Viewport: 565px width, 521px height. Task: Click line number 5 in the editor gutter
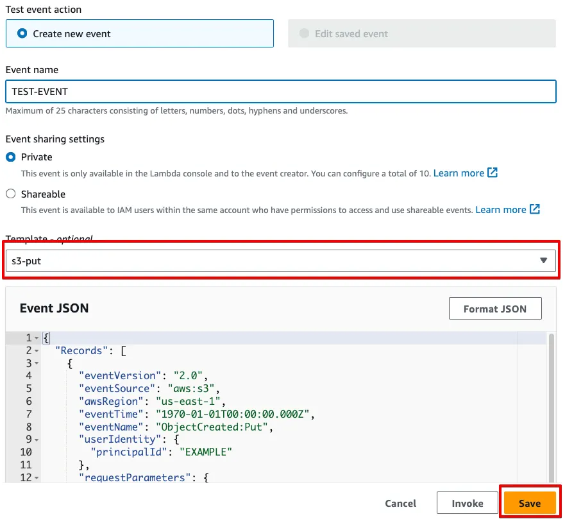(x=29, y=389)
